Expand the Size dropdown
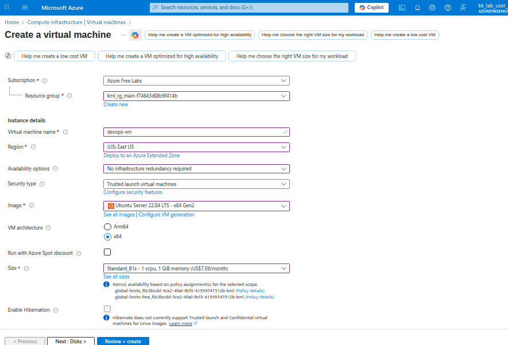 point(196,268)
